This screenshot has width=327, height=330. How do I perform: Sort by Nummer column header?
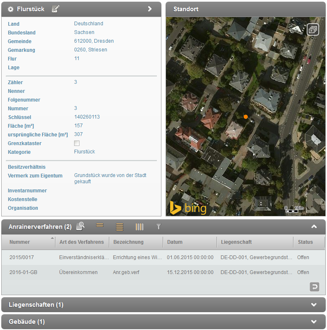[x=20, y=242]
